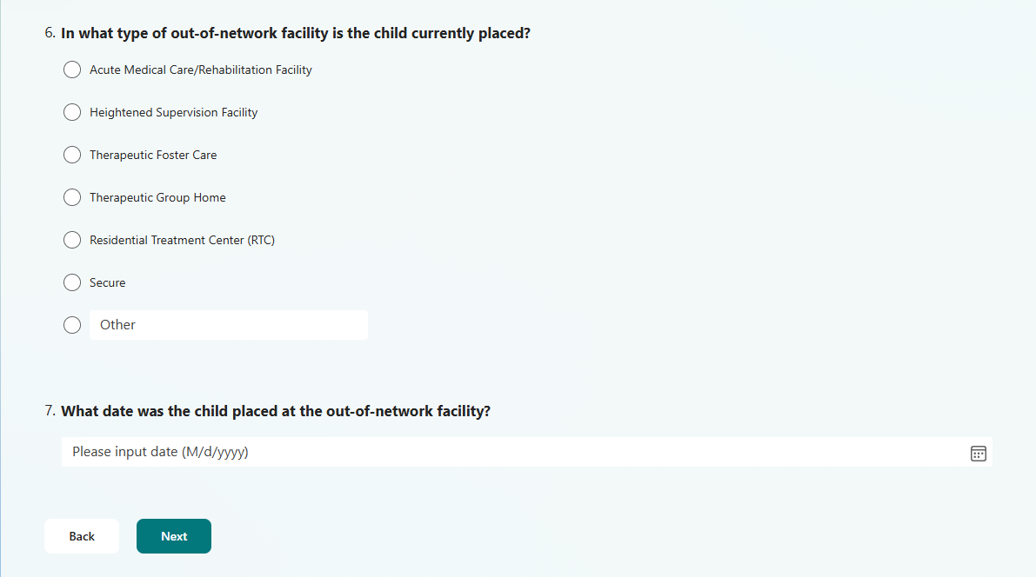Click the Other text input box

coord(228,325)
